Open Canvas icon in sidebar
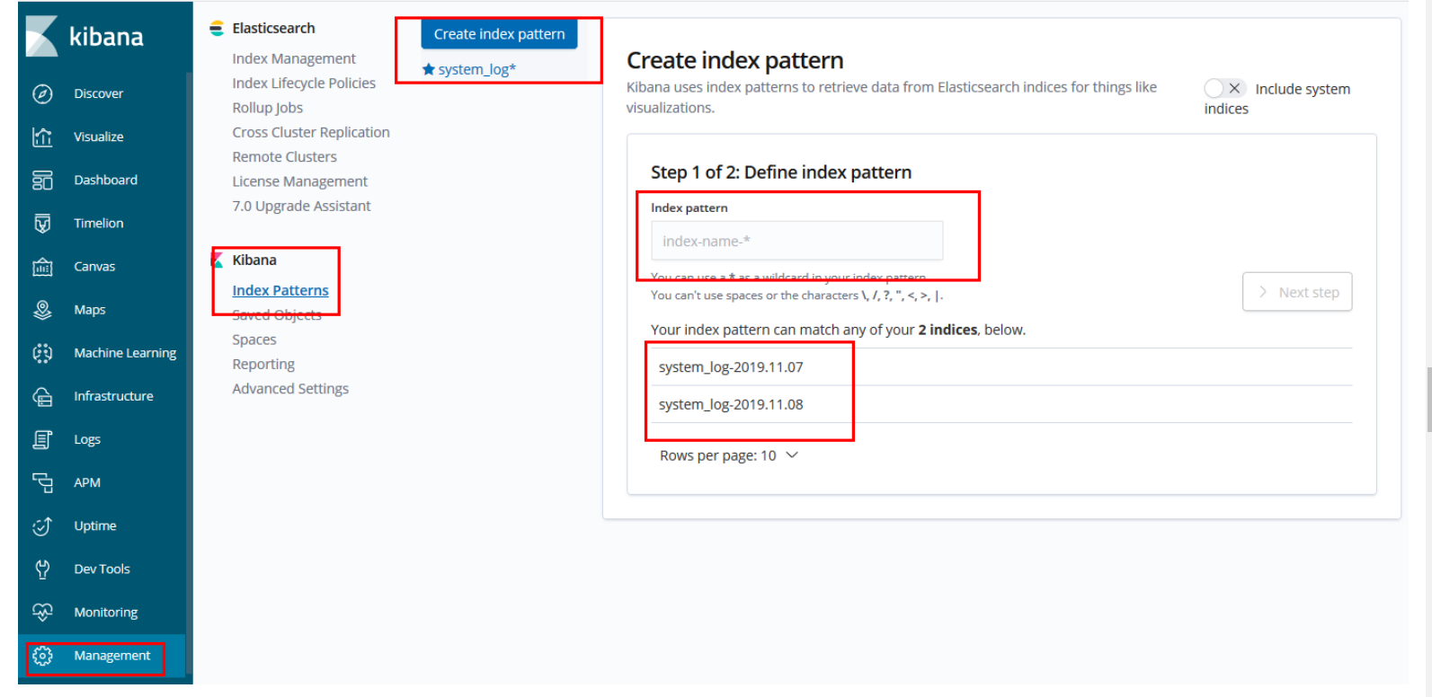1432x697 pixels. [x=42, y=267]
